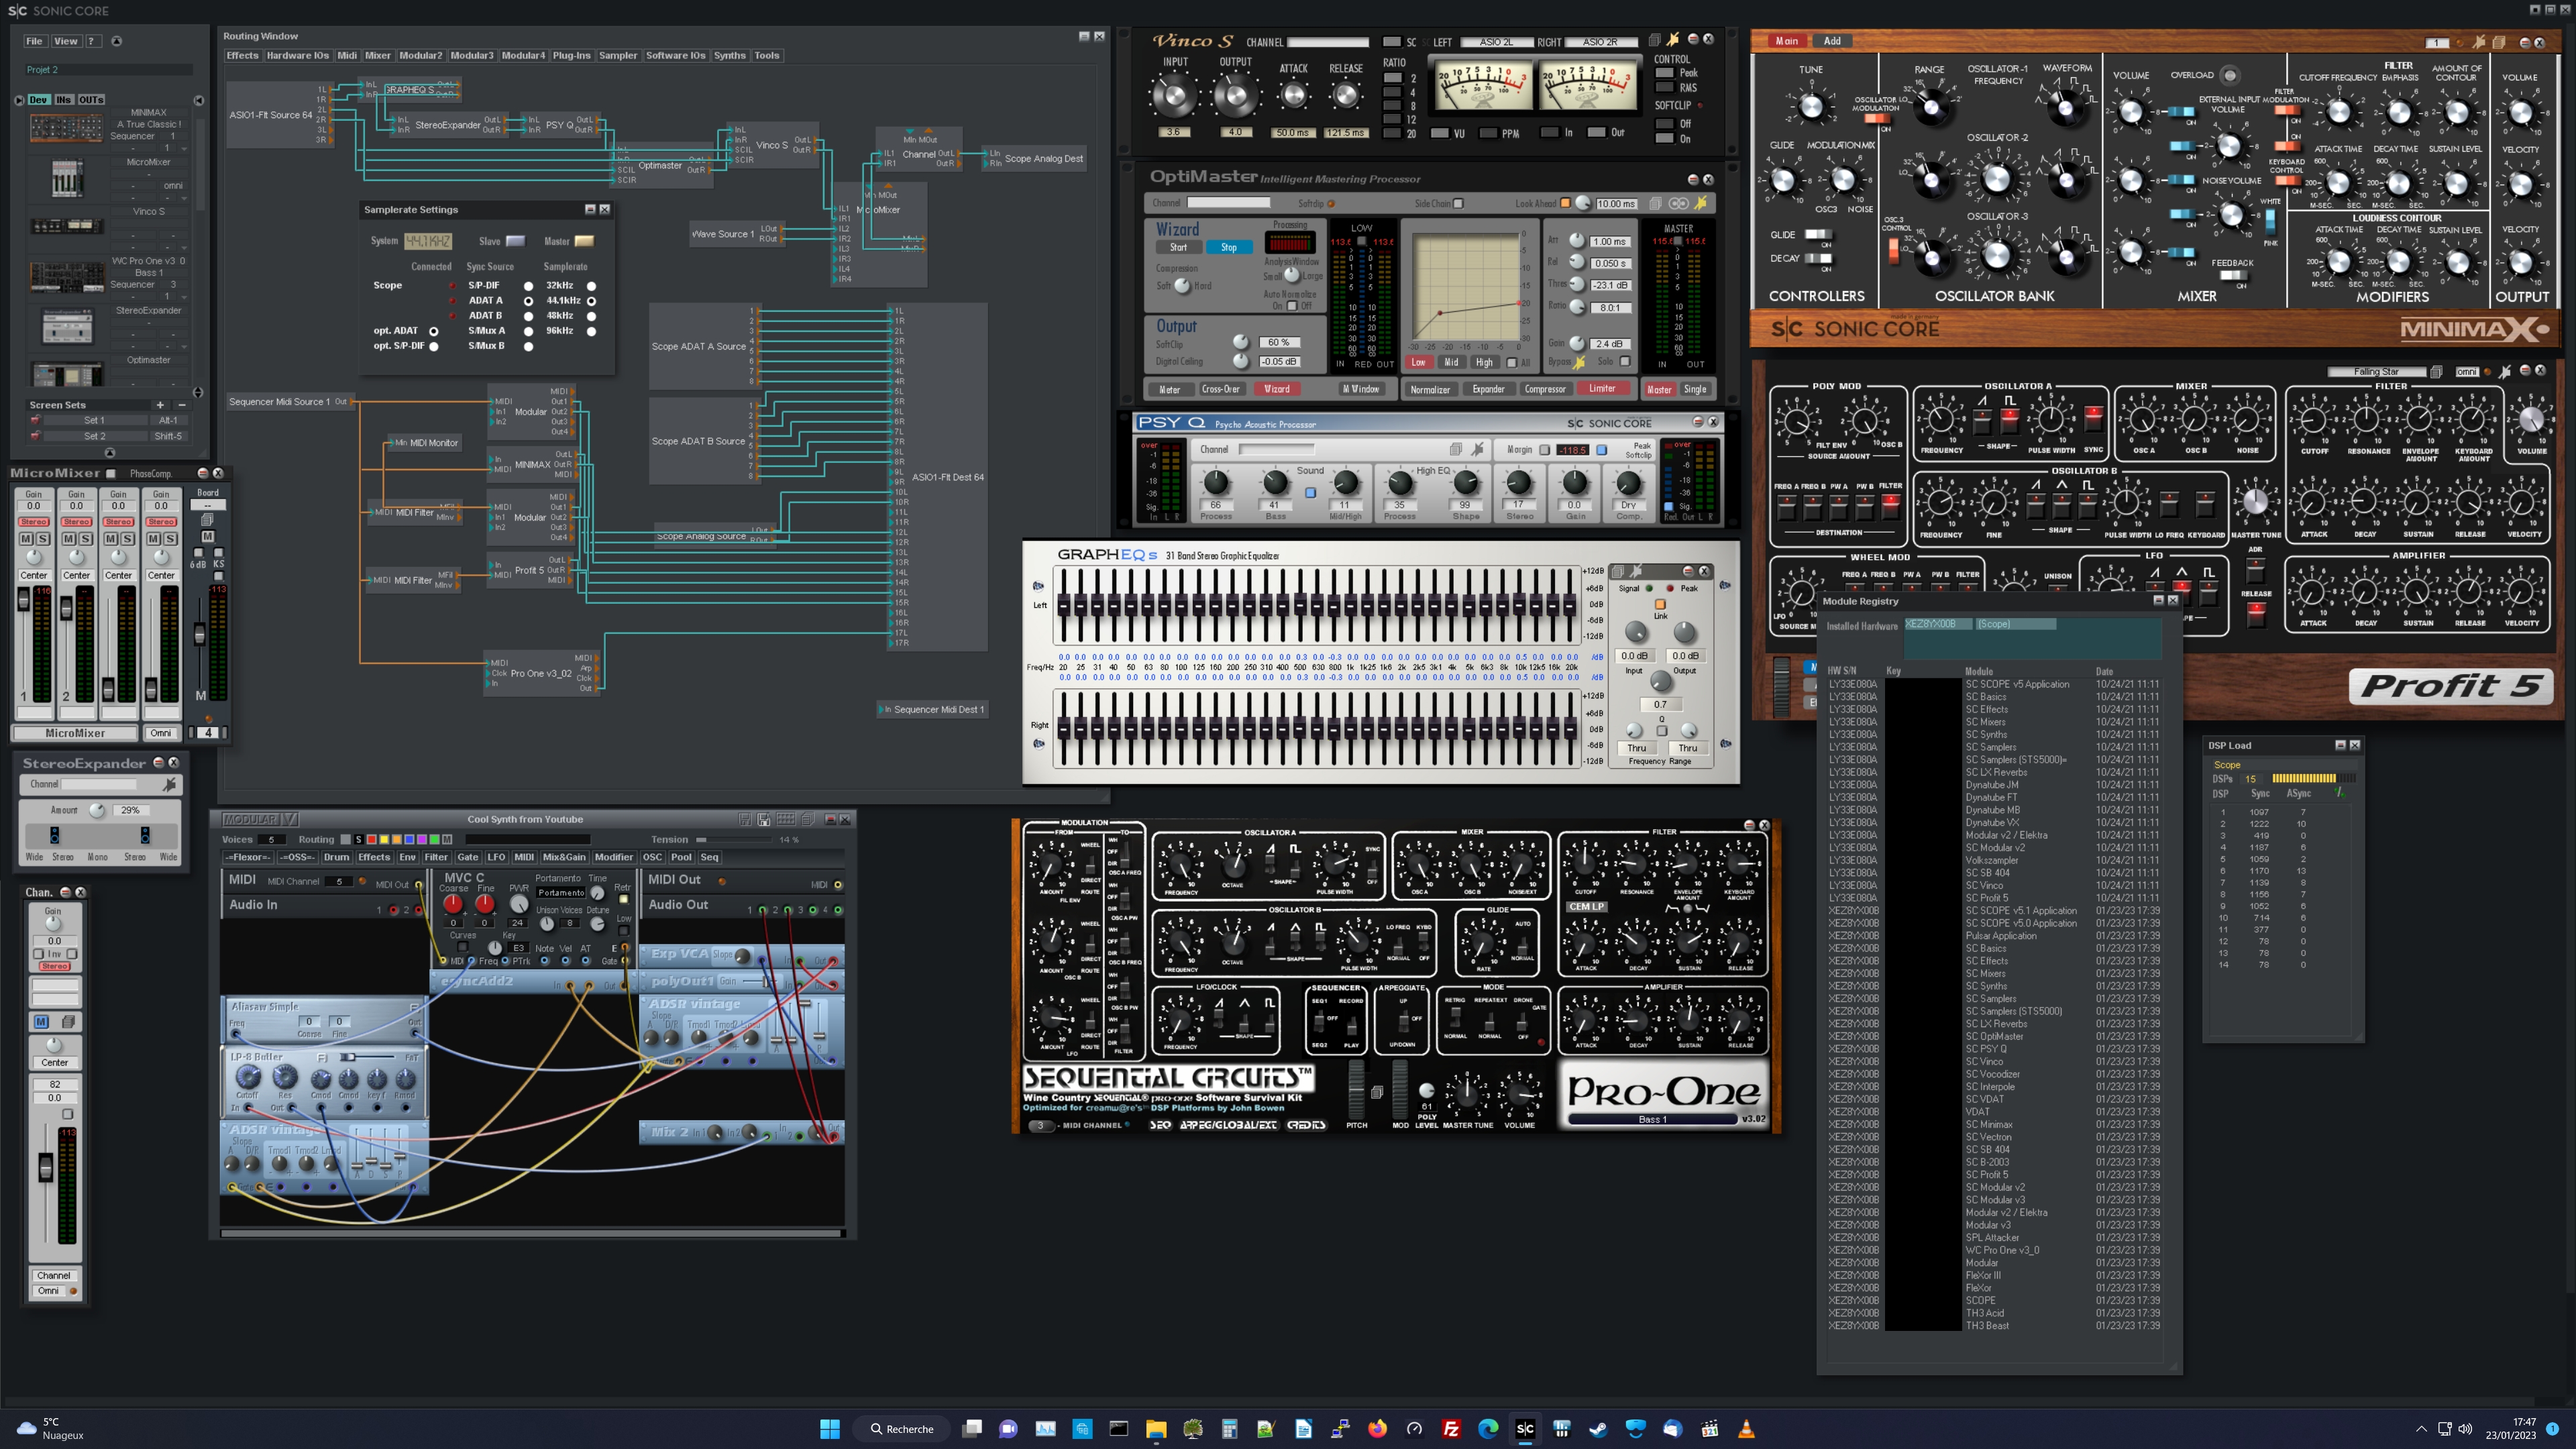2576x1449 pixels.
Task: Open Sonic Core app on the taskbar
Action: 1525,1428
